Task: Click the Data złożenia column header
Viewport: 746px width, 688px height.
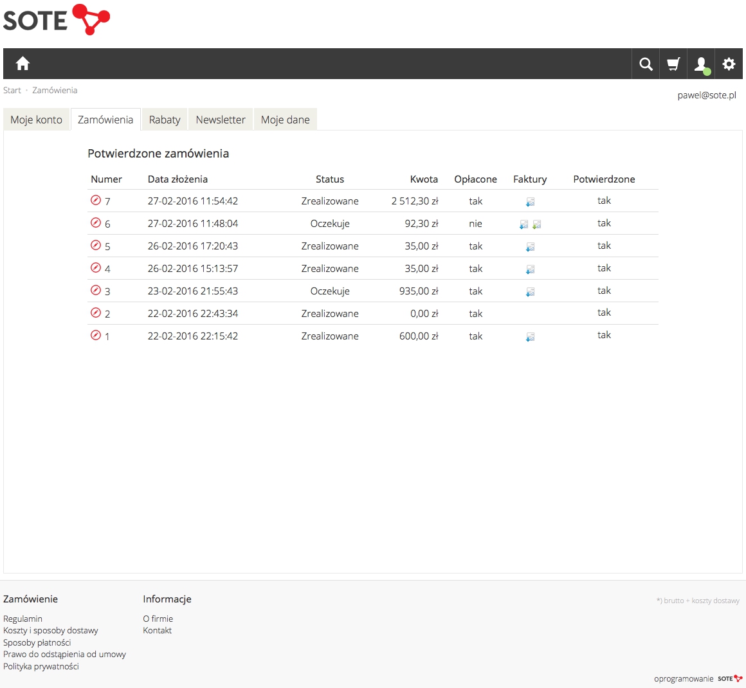Action: tap(178, 179)
